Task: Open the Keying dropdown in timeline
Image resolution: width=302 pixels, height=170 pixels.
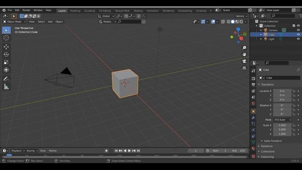Action: [32, 151]
